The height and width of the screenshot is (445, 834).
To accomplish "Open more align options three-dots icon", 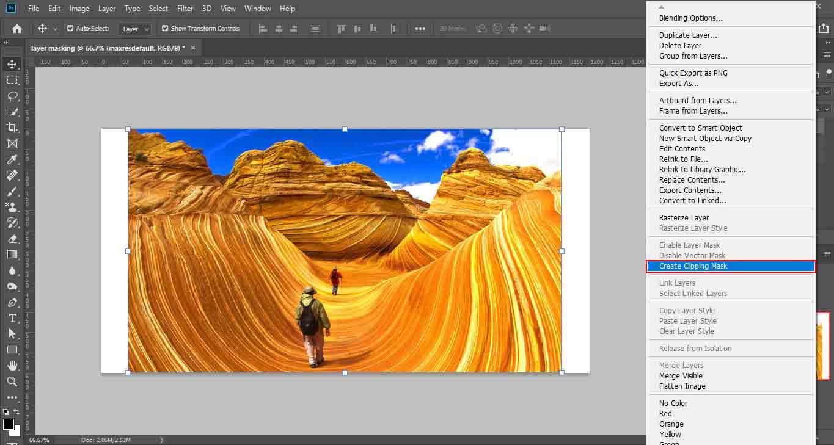I will pos(420,29).
